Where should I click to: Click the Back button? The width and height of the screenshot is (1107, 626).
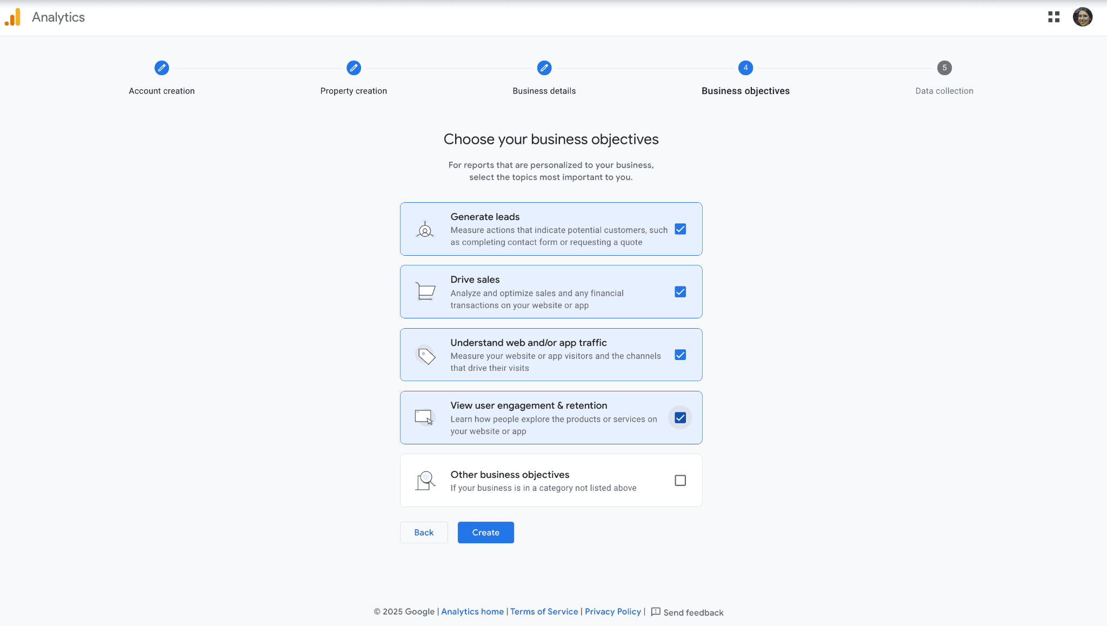(x=424, y=532)
